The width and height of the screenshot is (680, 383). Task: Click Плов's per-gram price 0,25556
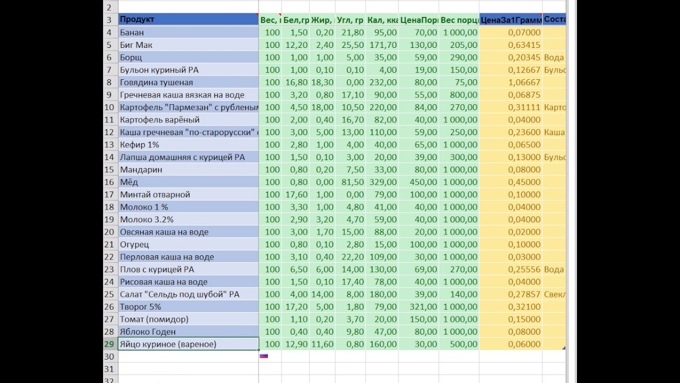pos(511,269)
